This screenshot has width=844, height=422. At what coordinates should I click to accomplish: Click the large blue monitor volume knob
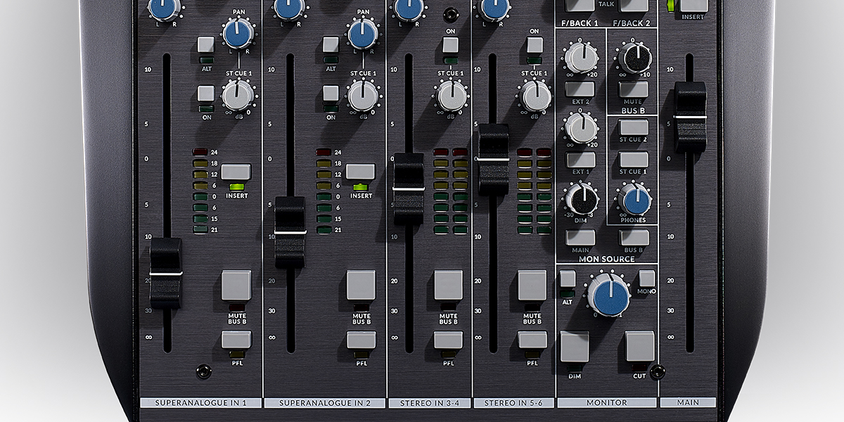point(608,295)
